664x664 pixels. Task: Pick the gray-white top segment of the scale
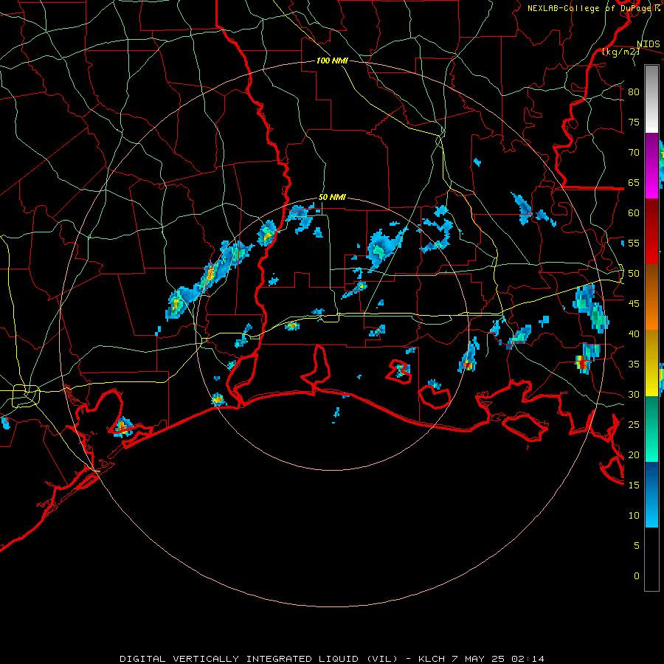(651, 100)
